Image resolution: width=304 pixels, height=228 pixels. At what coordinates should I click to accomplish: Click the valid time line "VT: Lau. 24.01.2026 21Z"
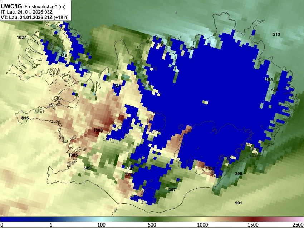(26, 17)
